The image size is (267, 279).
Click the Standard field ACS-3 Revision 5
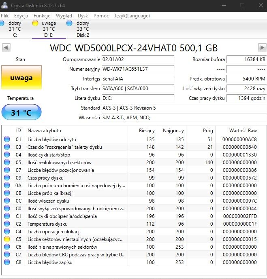pos(184,108)
